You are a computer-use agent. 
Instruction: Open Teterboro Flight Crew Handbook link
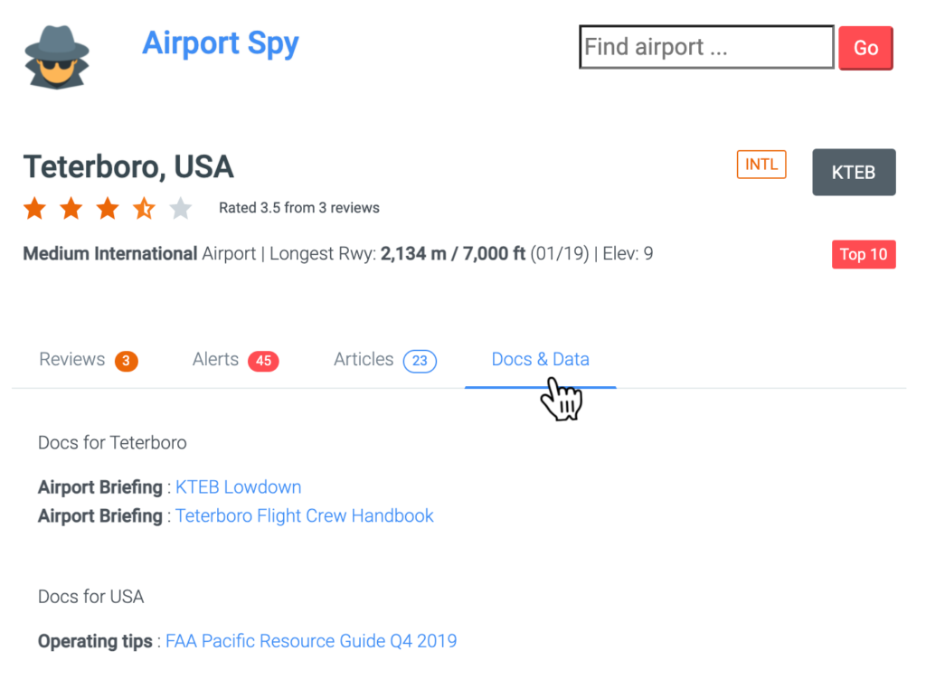click(x=305, y=516)
